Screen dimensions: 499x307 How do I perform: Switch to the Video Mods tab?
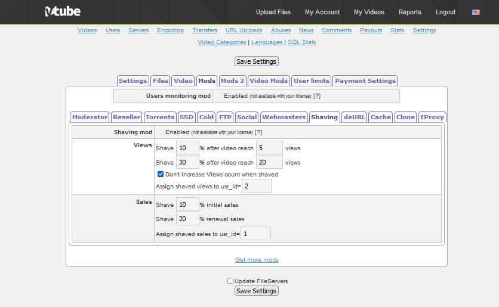(269, 81)
